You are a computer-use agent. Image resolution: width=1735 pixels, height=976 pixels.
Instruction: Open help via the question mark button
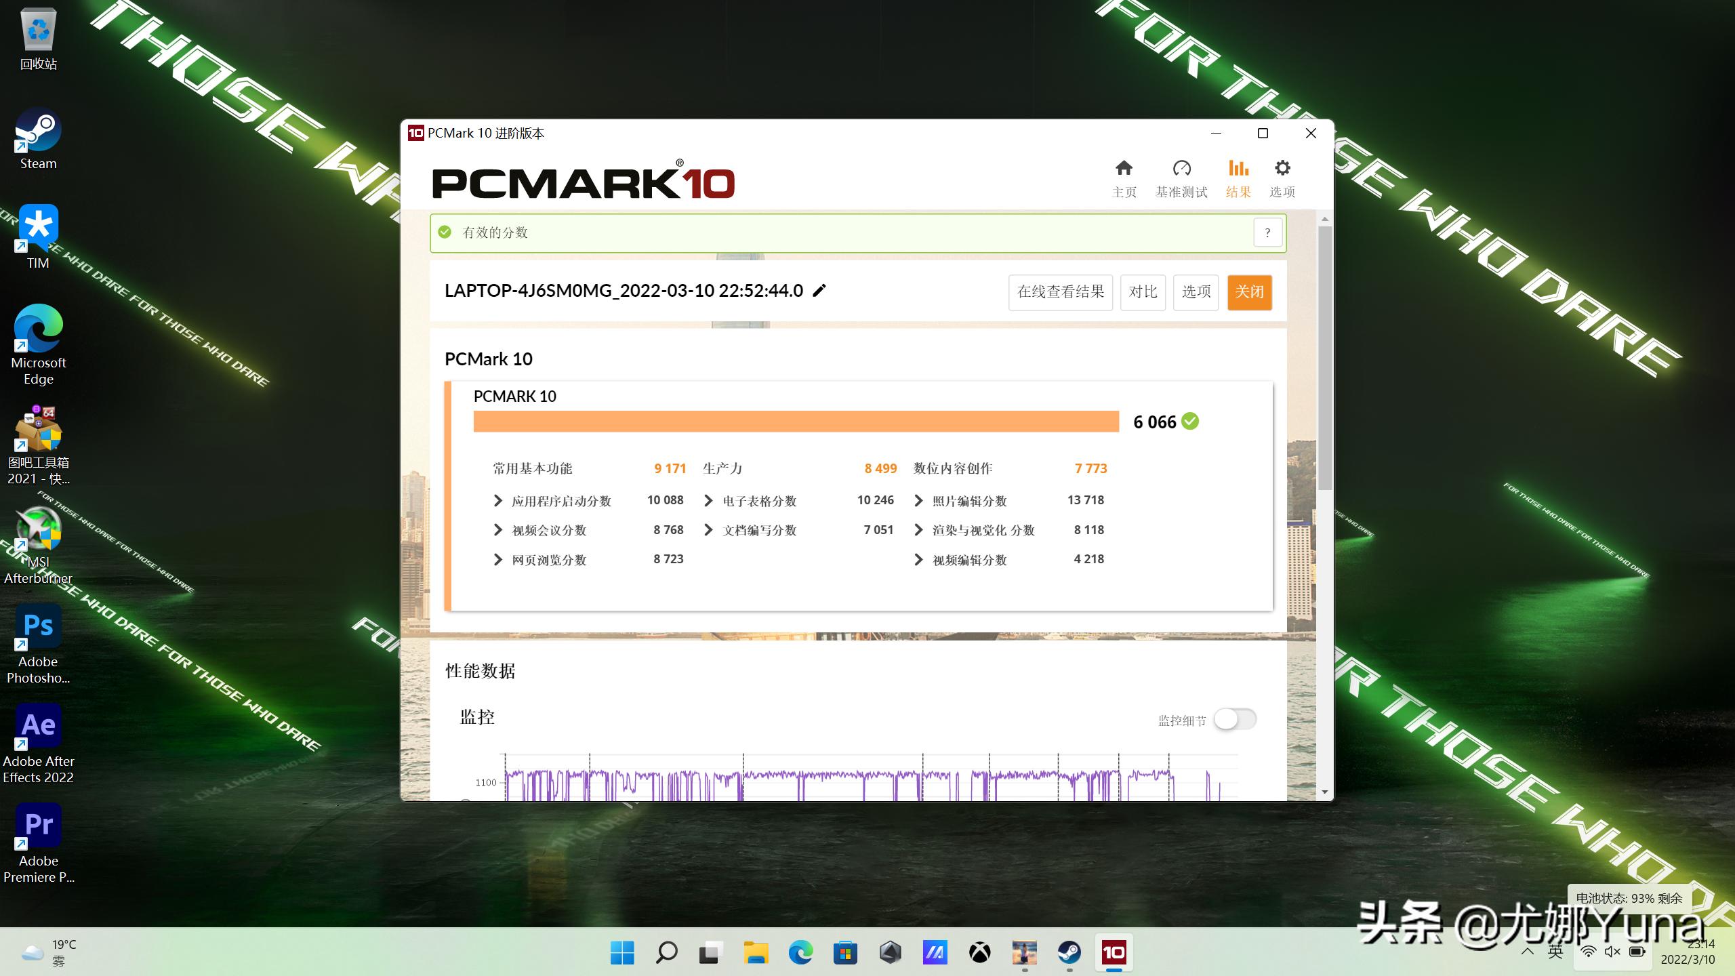1267,232
